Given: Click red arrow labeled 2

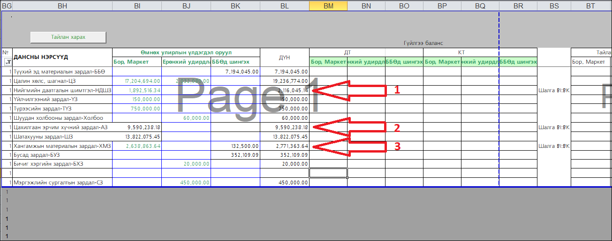Looking at the screenshot, I should coord(349,127).
